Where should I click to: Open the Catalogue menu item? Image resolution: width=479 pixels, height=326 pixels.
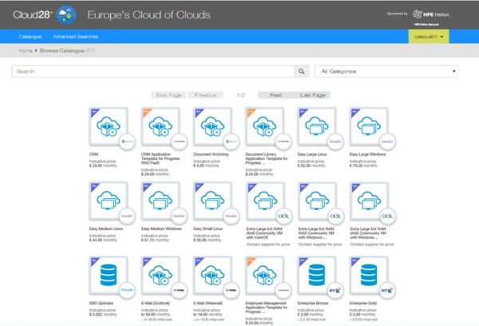coord(30,37)
